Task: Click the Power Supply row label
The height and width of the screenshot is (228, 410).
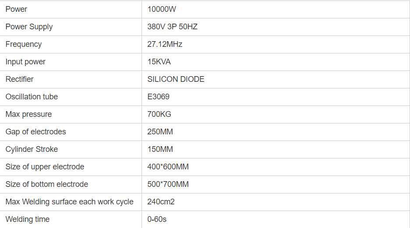Action: click(29, 27)
